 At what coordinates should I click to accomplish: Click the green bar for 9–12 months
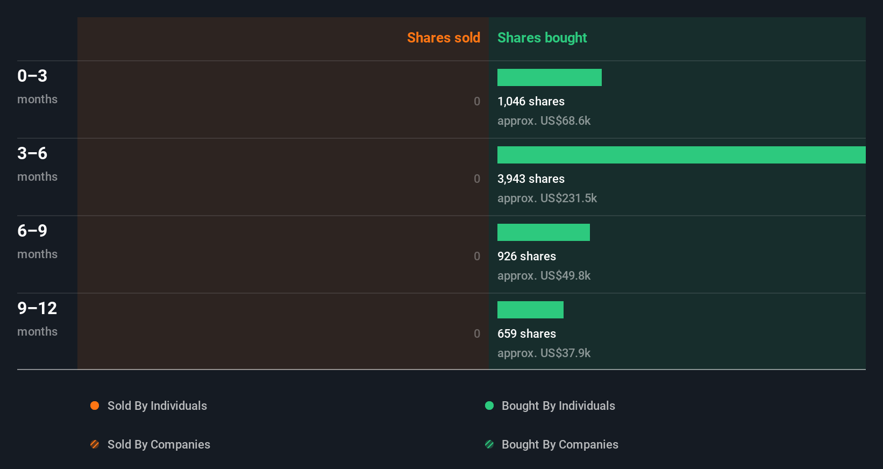530,310
